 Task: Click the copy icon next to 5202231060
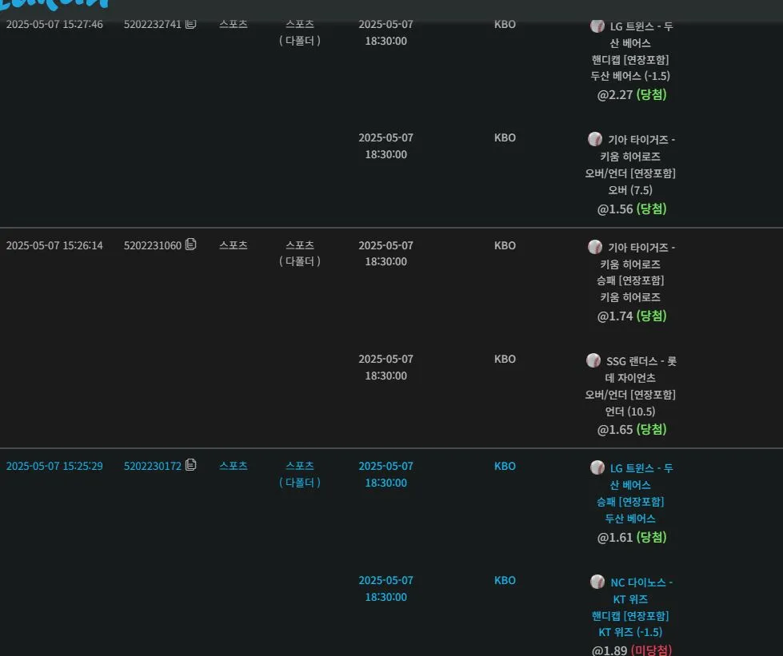click(x=190, y=245)
